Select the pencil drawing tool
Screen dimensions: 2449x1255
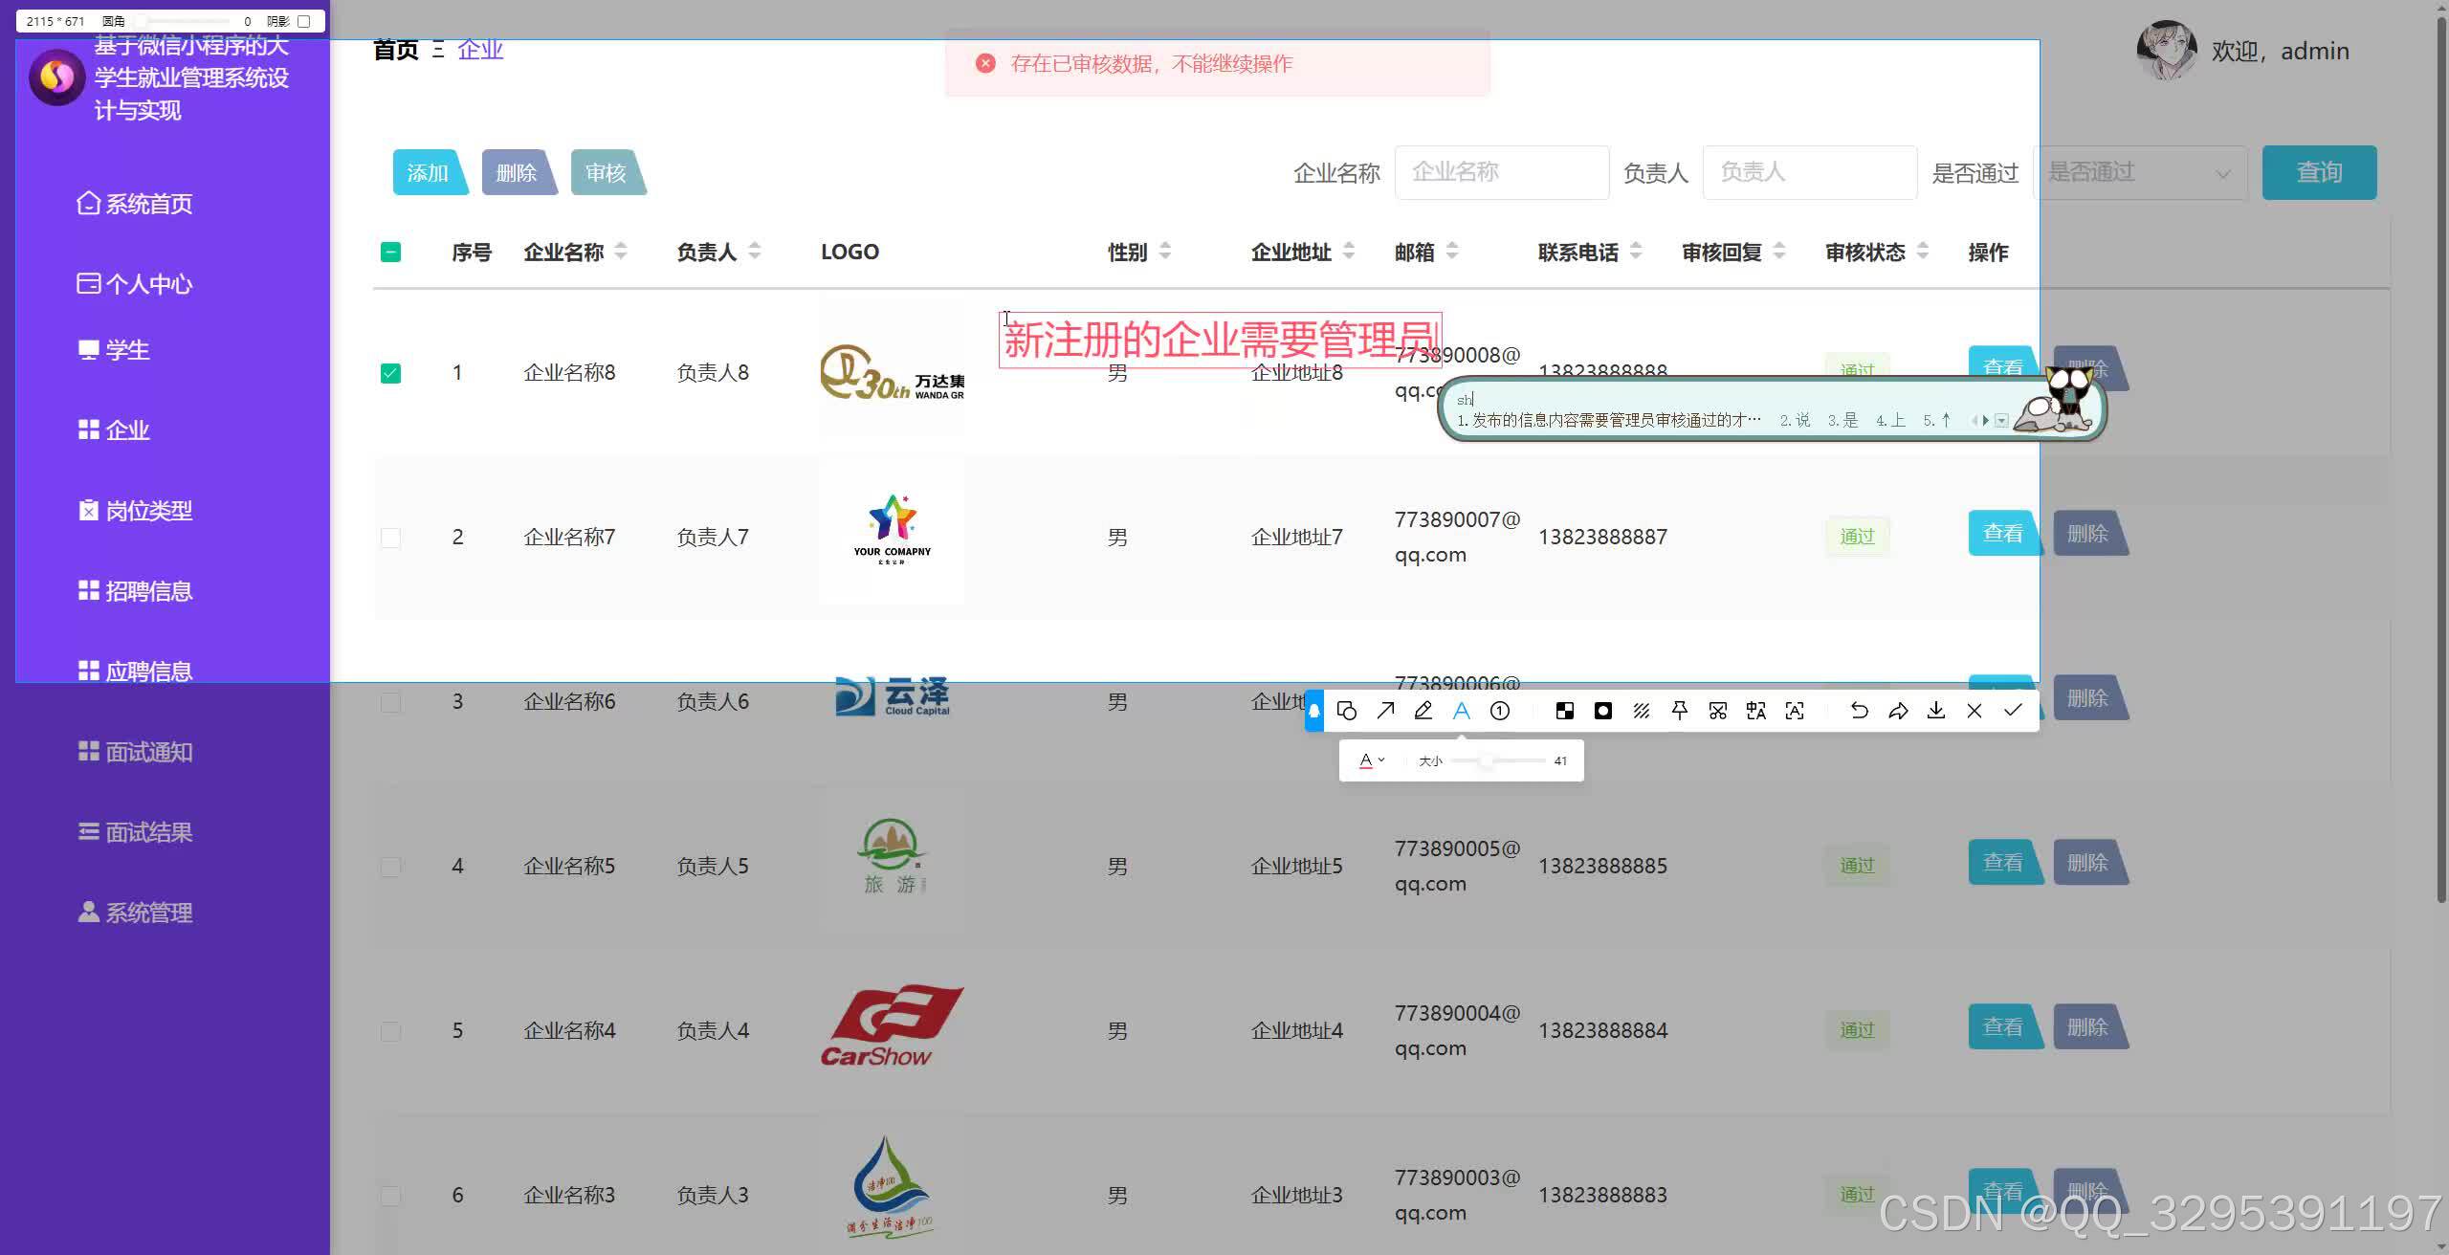pos(1423,711)
